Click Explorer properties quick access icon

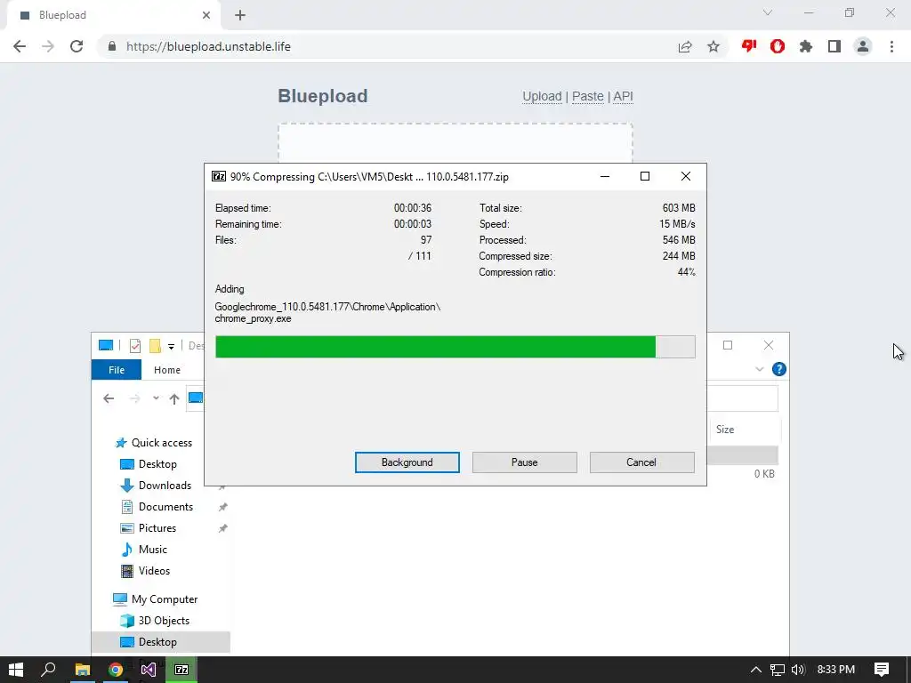(135, 346)
